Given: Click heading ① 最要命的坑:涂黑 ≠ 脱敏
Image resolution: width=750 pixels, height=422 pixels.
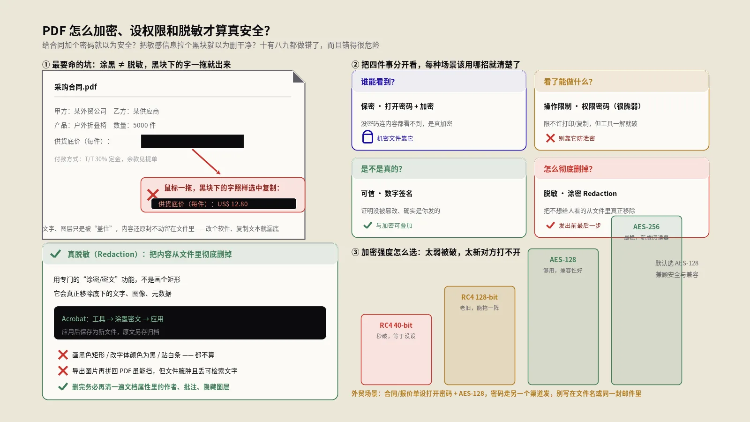Looking at the screenshot, I should click(136, 65).
